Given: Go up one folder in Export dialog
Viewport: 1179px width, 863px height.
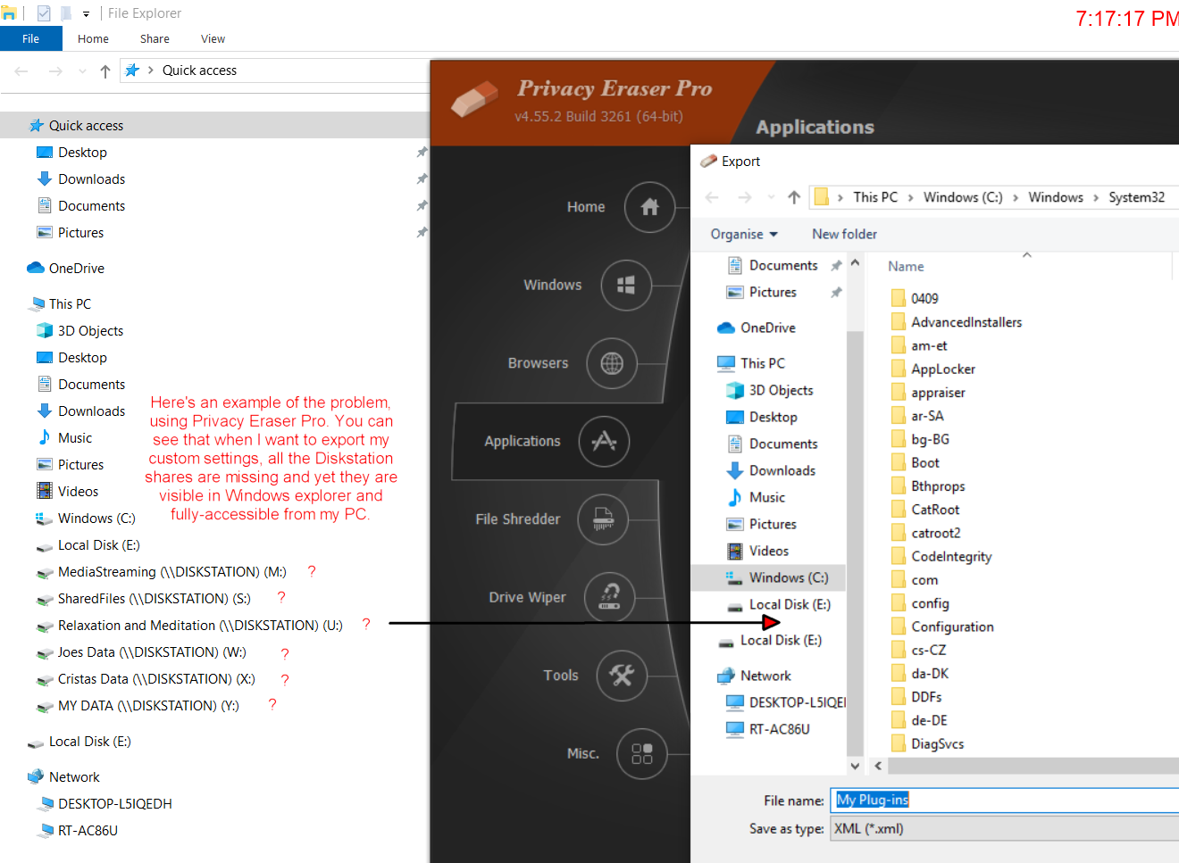Looking at the screenshot, I should [794, 197].
